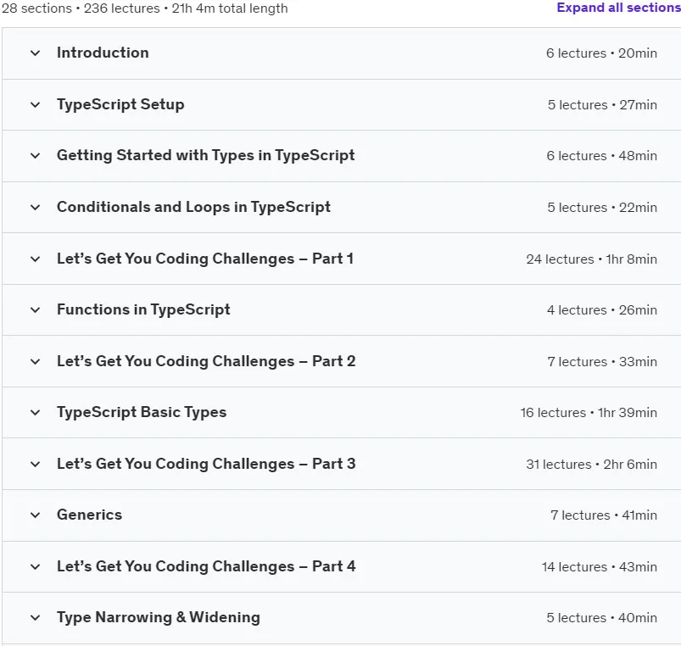Select Getting Started with Types in TypeScript title
This screenshot has height=646, width=681.
coord(206,156)
